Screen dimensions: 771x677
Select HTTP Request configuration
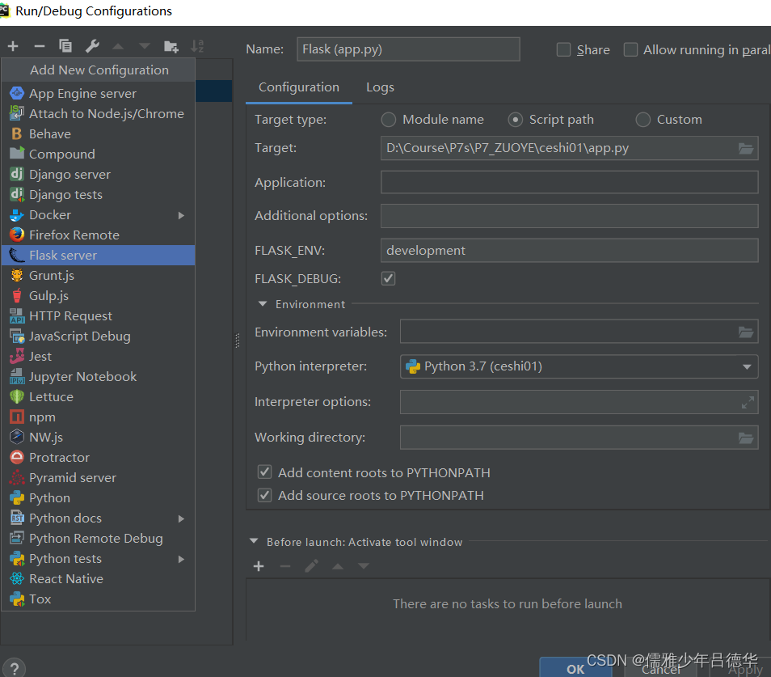click(99, 316)
